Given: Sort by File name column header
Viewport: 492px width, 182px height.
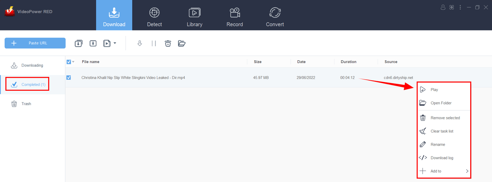Looking at the screenshot, I should coord(91,62).
